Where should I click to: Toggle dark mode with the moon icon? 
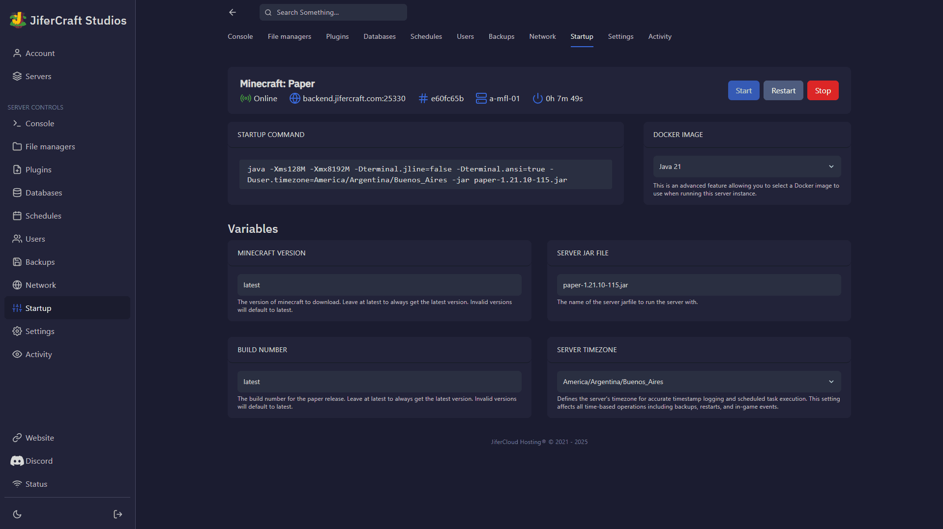click(x=17, y=514)
